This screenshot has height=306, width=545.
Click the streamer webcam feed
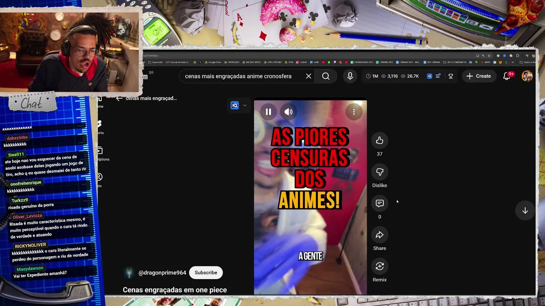click(x=70, y=52)
